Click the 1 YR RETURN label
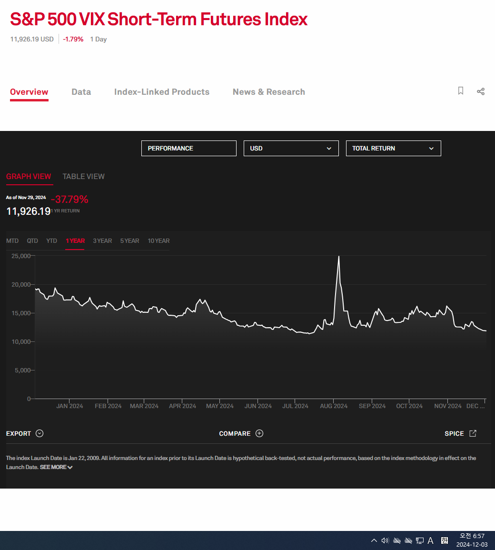The image size is (495, 550). [x=66, y=211]
